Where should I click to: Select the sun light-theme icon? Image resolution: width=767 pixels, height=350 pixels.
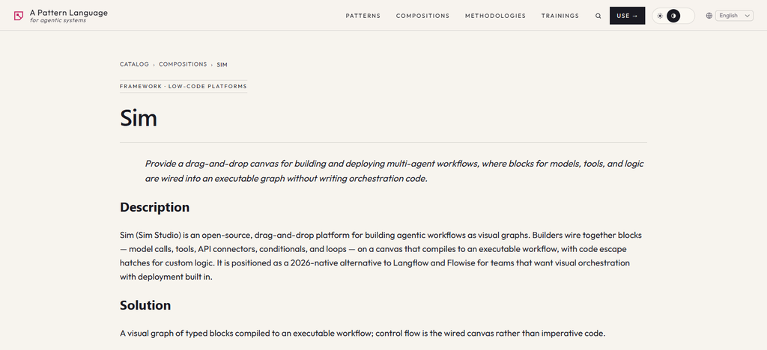point(660,16)
